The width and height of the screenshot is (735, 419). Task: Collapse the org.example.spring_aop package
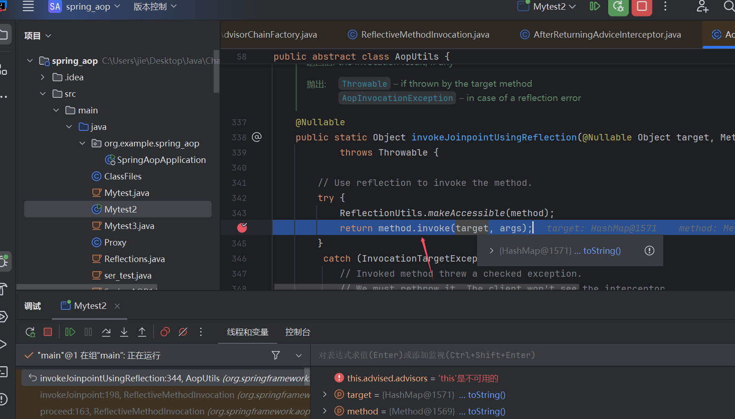coord(82,143)
